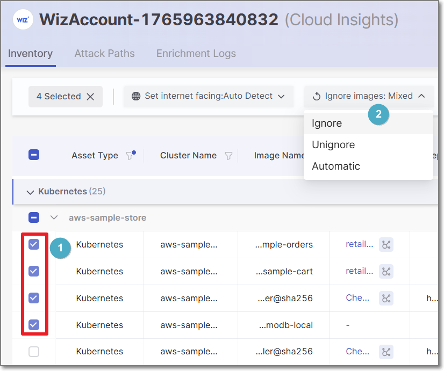Viewport: 444px width, 371px height.
Task: Click graph icon in ler@sha256 row
Action: click(x=386, y=352)
